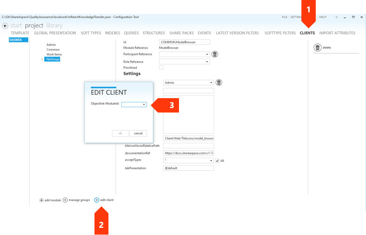Click trash icon next to Admin dropdown
The image size is (366, 235).
(x=219, y=83)
